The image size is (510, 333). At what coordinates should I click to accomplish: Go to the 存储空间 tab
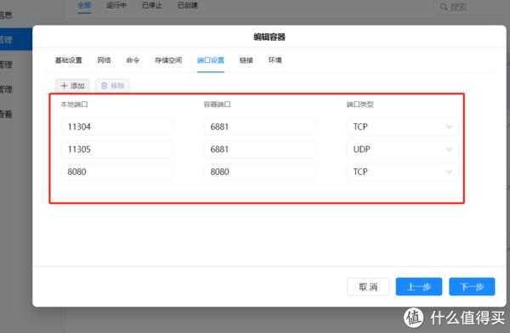[168, 60]
